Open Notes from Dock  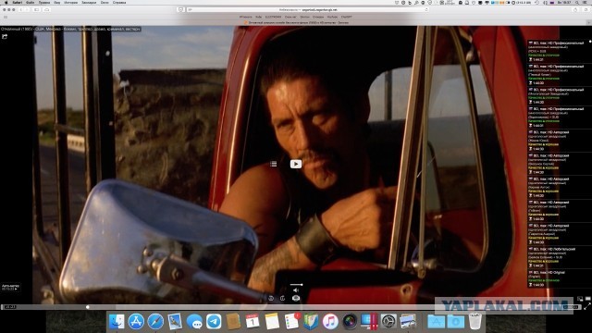pyautogui.click(x=272, y=322)
